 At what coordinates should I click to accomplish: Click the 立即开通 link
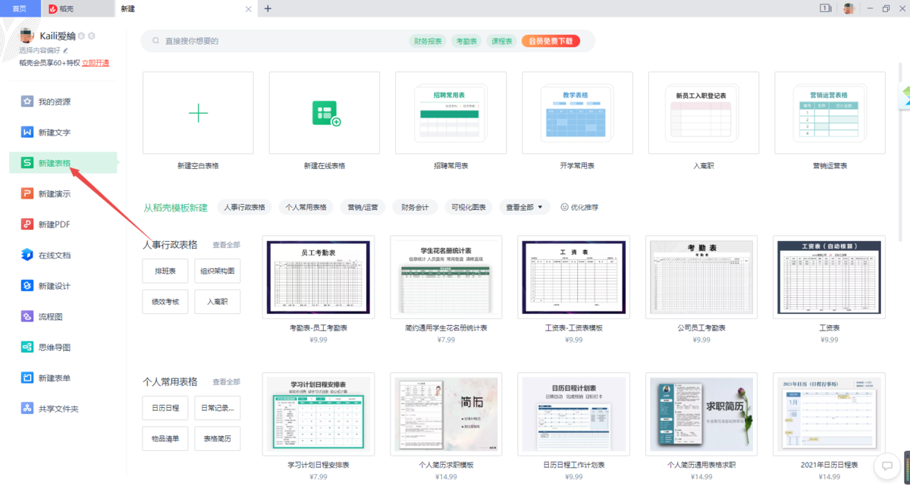point(96,62)
